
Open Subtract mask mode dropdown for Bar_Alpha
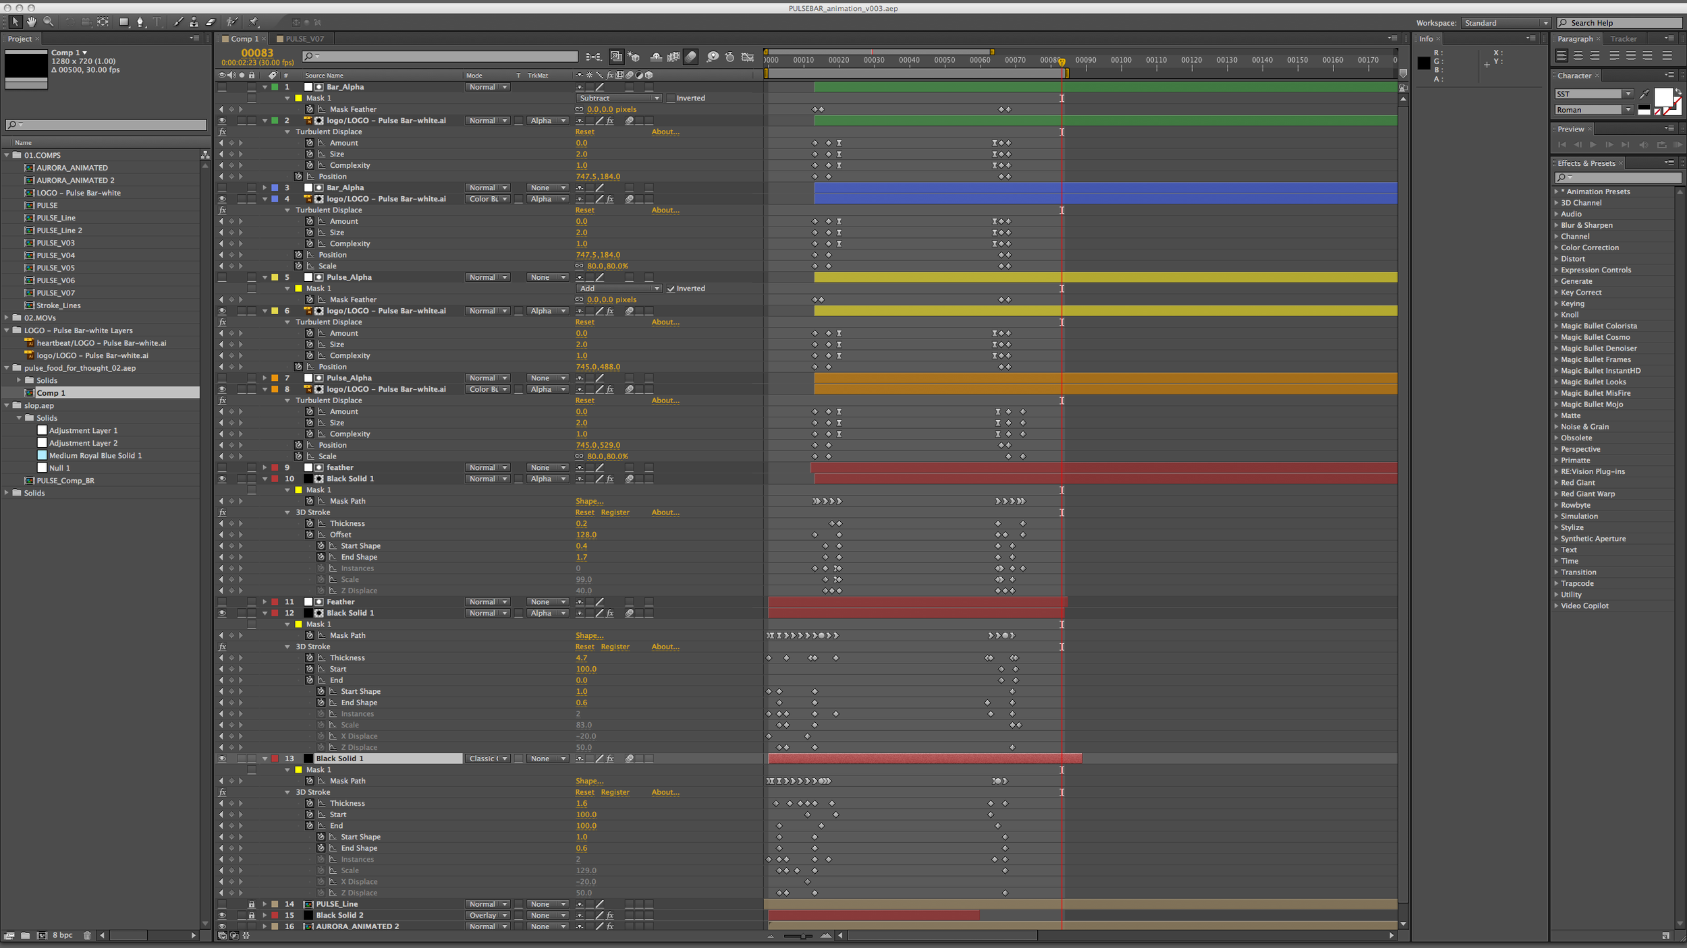[x=619, y=98]
